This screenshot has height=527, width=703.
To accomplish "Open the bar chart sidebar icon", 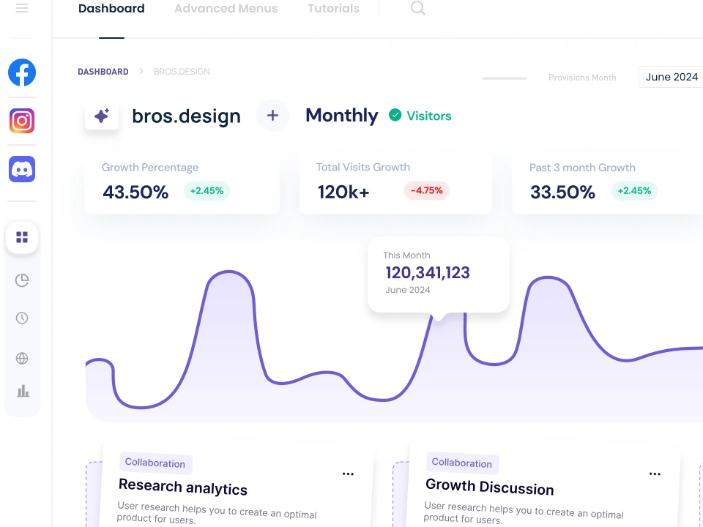I will coord(23,391).
